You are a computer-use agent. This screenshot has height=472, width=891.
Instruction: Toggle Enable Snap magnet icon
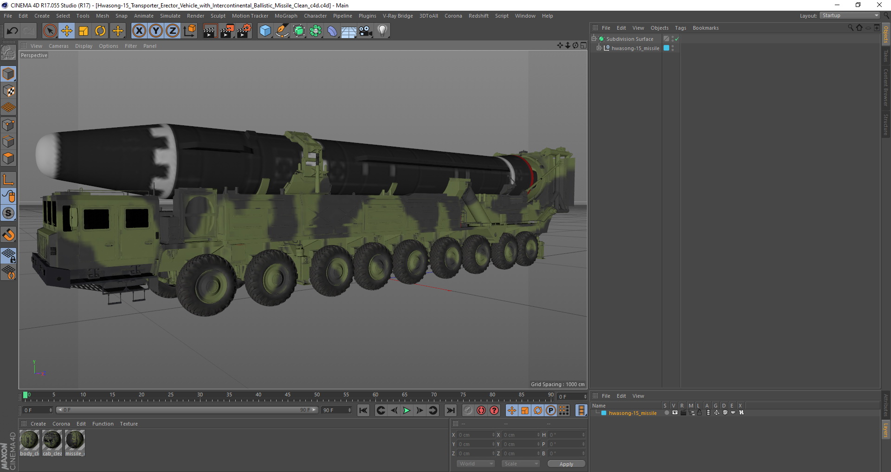click(x=8, y=235)
